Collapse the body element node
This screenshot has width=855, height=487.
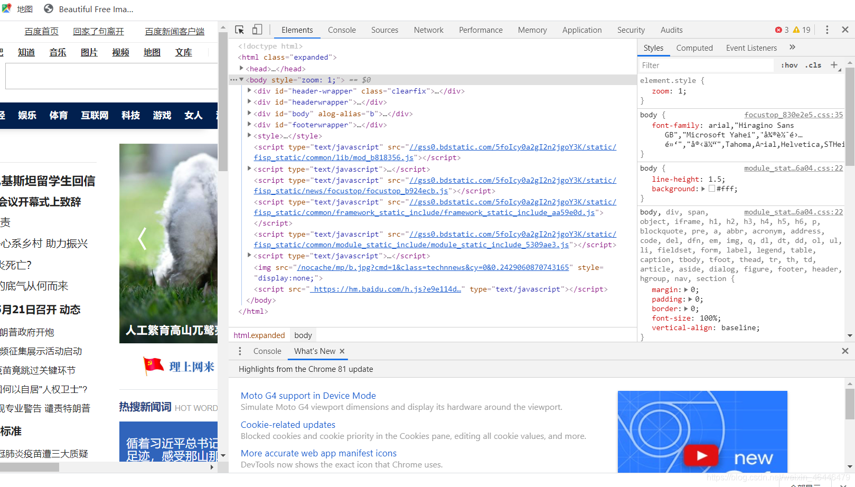(x=241, y=80)
